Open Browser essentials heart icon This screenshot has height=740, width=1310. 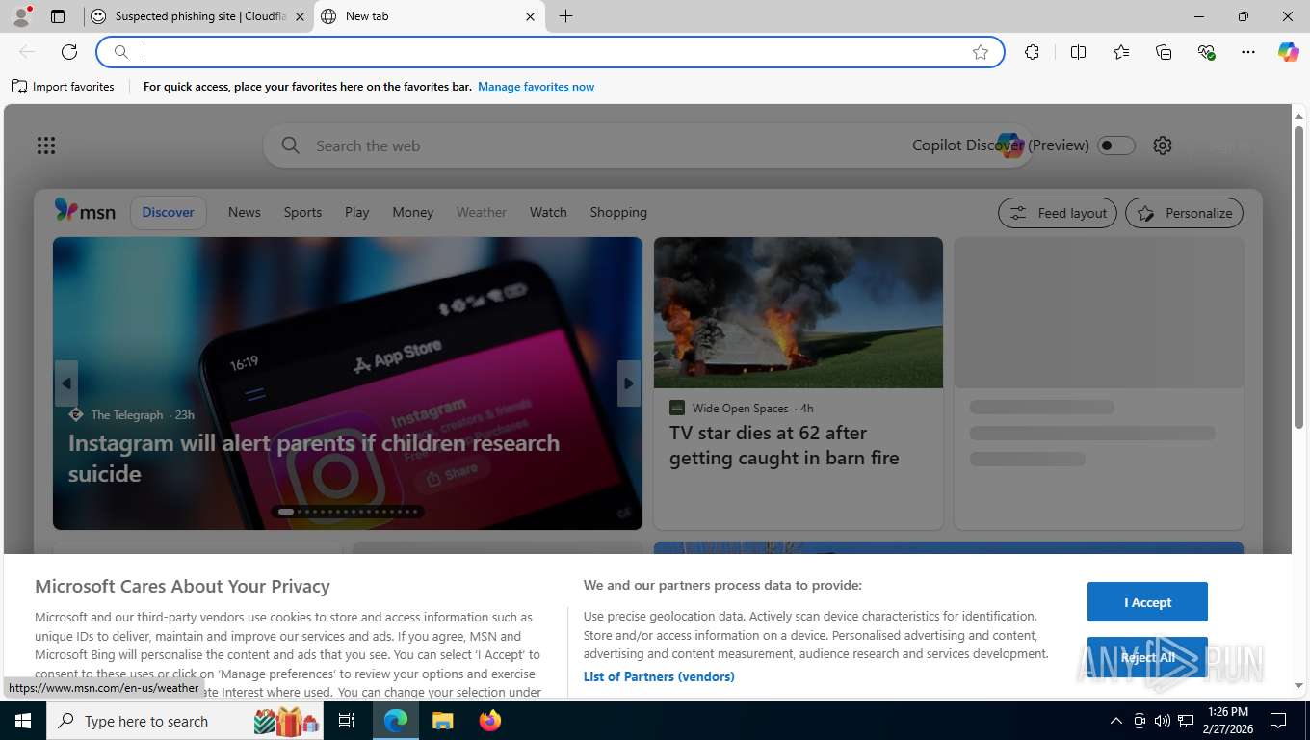pos(1206,52)
